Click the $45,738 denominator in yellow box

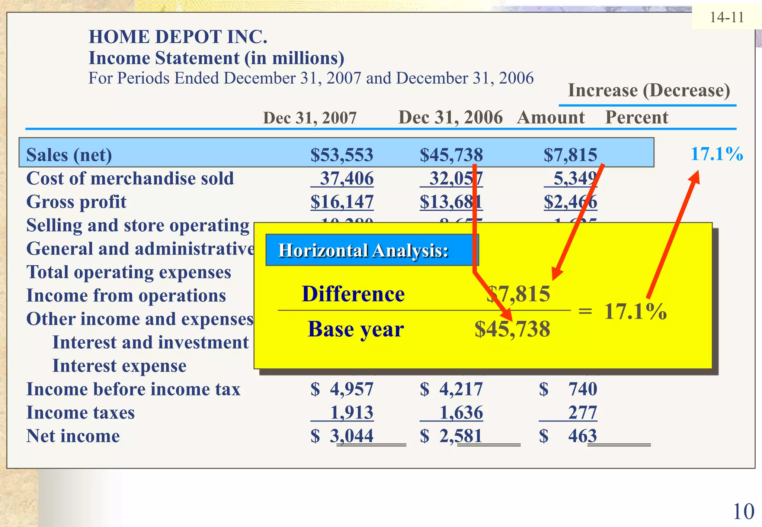pos(512,329)
